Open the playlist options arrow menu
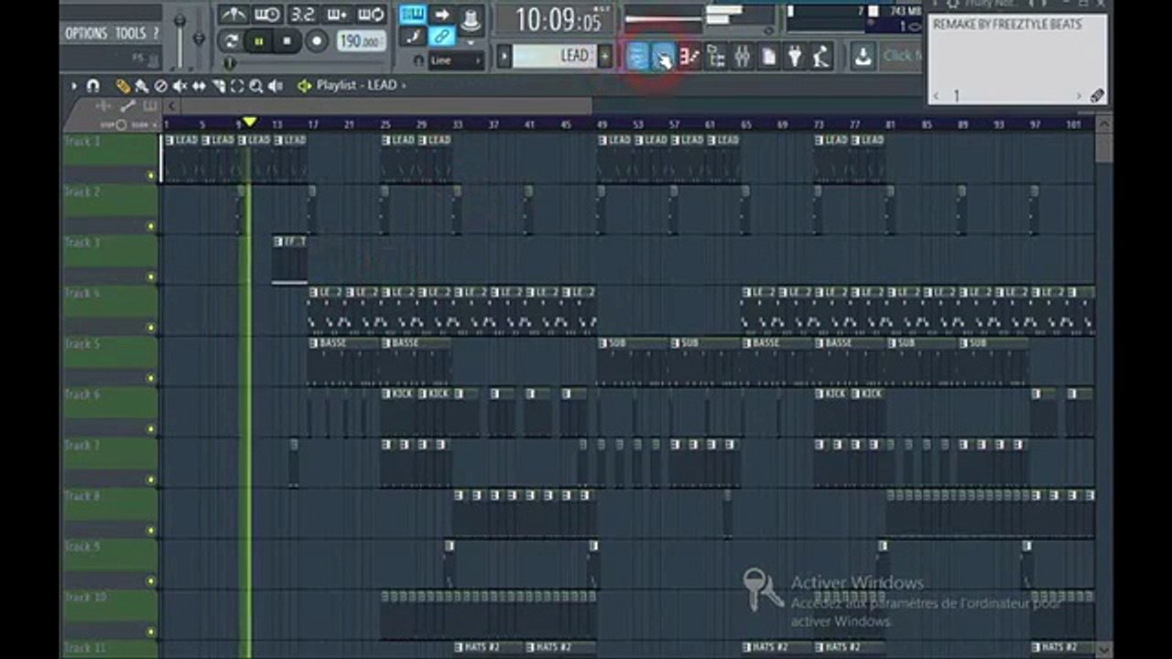Screen dimensions: 1172x659 coord(74,85)
